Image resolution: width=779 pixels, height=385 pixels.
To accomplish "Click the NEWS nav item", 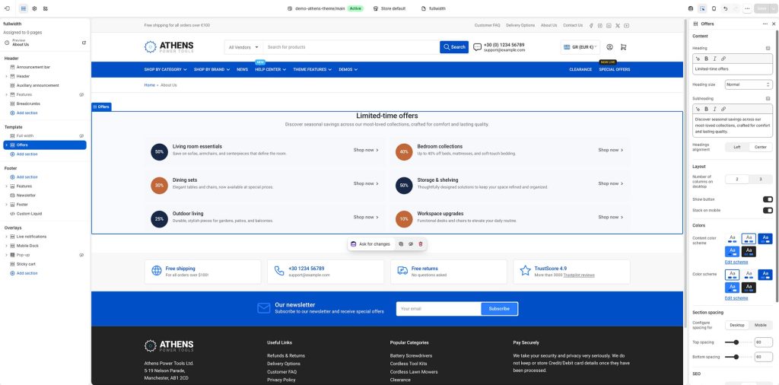I will [x=242, y=69].
